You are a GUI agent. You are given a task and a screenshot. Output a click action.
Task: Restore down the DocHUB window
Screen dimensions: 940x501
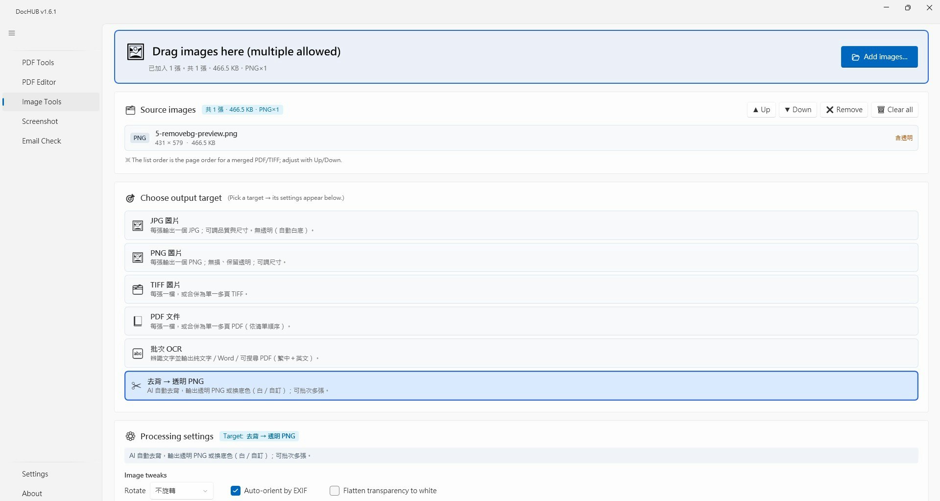(908, 8)
